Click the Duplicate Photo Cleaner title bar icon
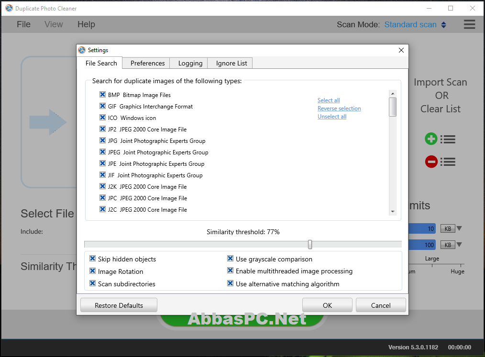The image size is (485, 357). coord(9,8)
